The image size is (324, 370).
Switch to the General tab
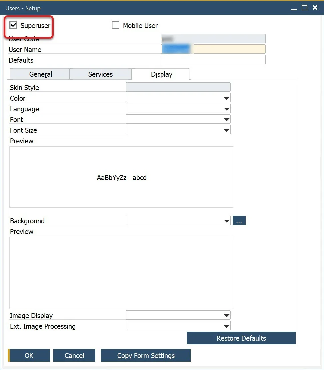[40, 74]
